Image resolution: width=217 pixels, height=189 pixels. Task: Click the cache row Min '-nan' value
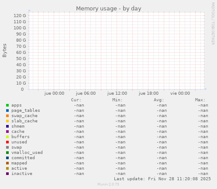[x=120, y=132]
